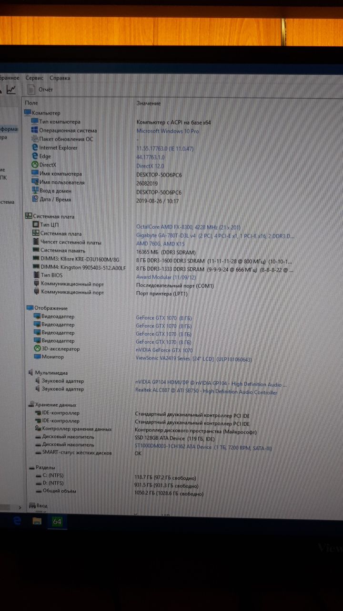
Task: Click the icon beside Дата / Время
Action: pos(35,200)
